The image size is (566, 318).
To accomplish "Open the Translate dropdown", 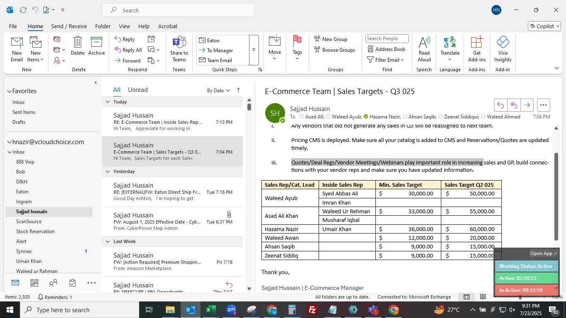I will (x=450, y=49).
